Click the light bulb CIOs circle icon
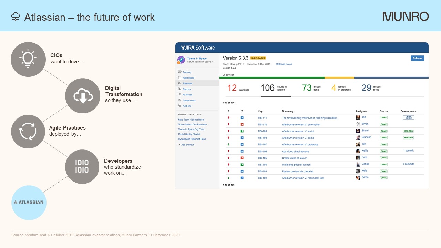The width and height of the screenshot is (441, 248). point(28,59)
